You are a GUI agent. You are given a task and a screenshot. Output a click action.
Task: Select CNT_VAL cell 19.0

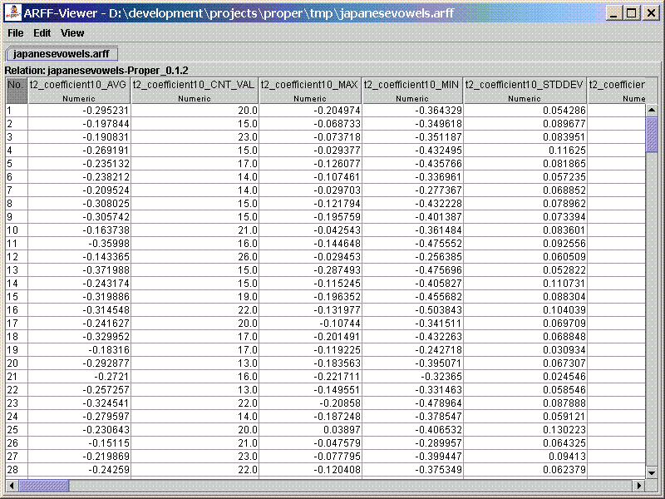click(x=195, y=297)
